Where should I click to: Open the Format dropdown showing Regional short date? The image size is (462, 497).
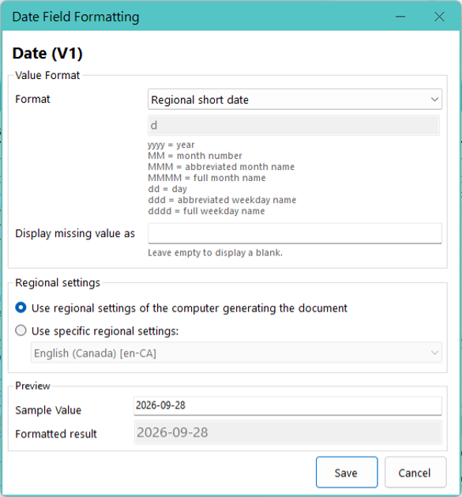[295, 100]
